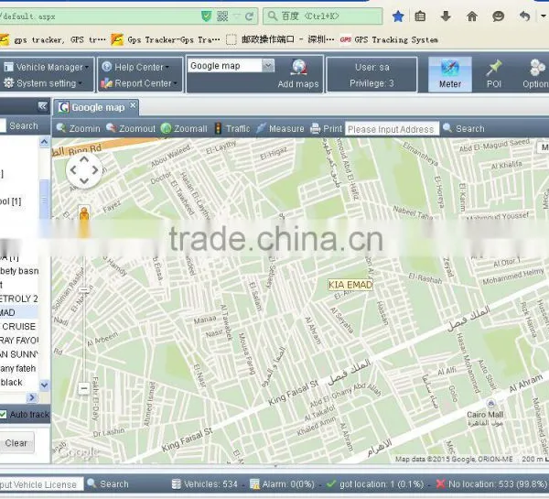This screenshot has width=549, height=499.
Task: Click Search in the left panel
Action: (24, 125)
